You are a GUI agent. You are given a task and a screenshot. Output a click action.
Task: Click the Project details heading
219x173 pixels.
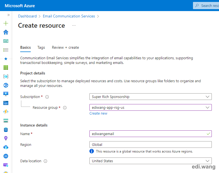click(33, 73)
